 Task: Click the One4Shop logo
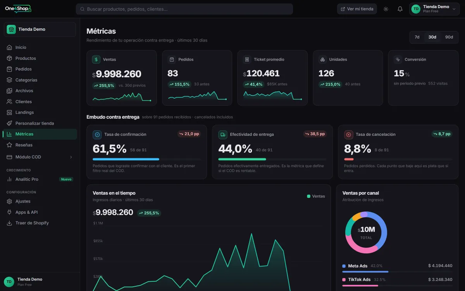tap(18, 9)
